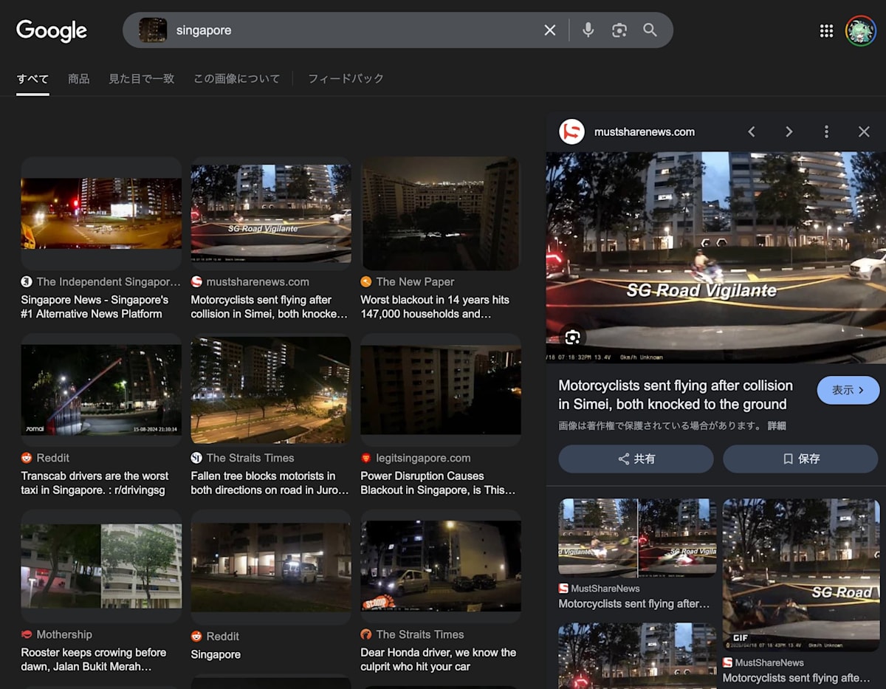
Task: Click フィードバック link
Action: coord(346,78)
